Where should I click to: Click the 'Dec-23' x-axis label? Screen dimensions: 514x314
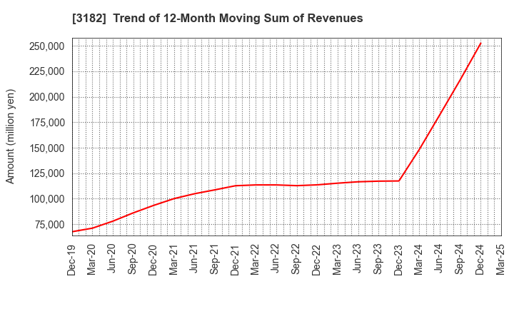[398, 260]
